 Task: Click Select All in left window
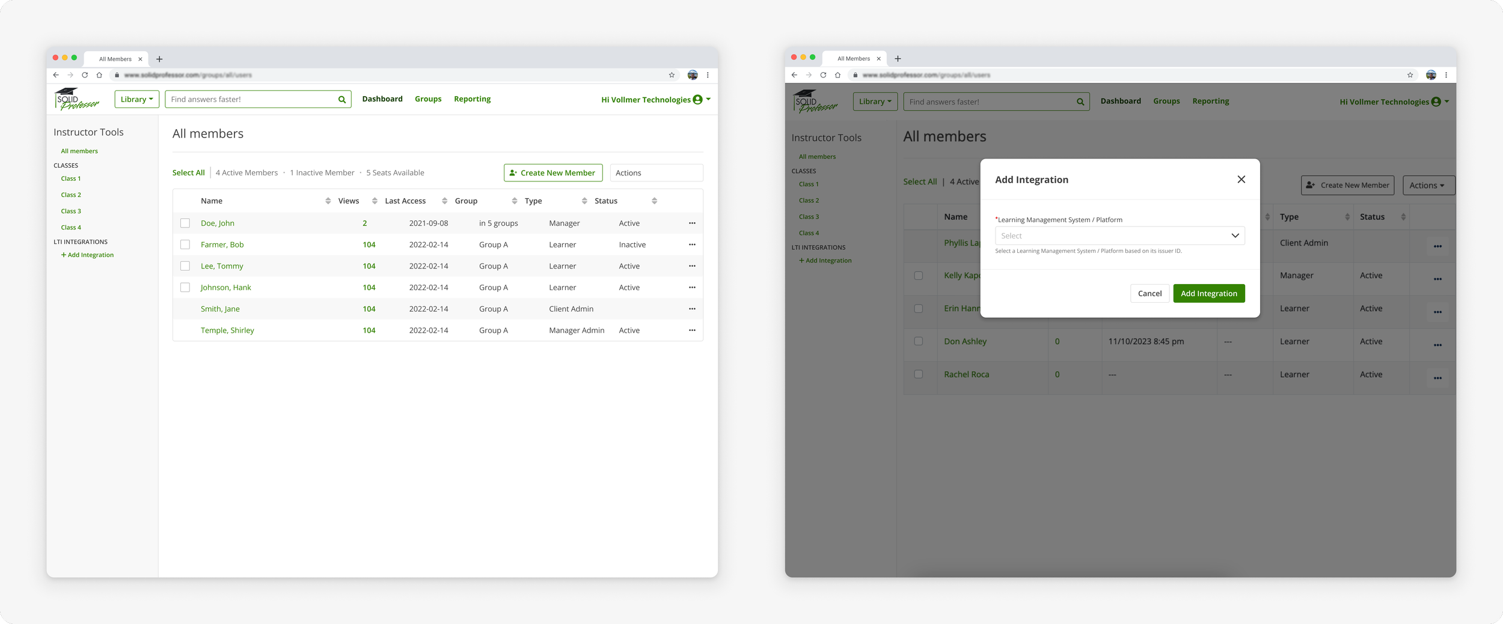pos(189,173)
